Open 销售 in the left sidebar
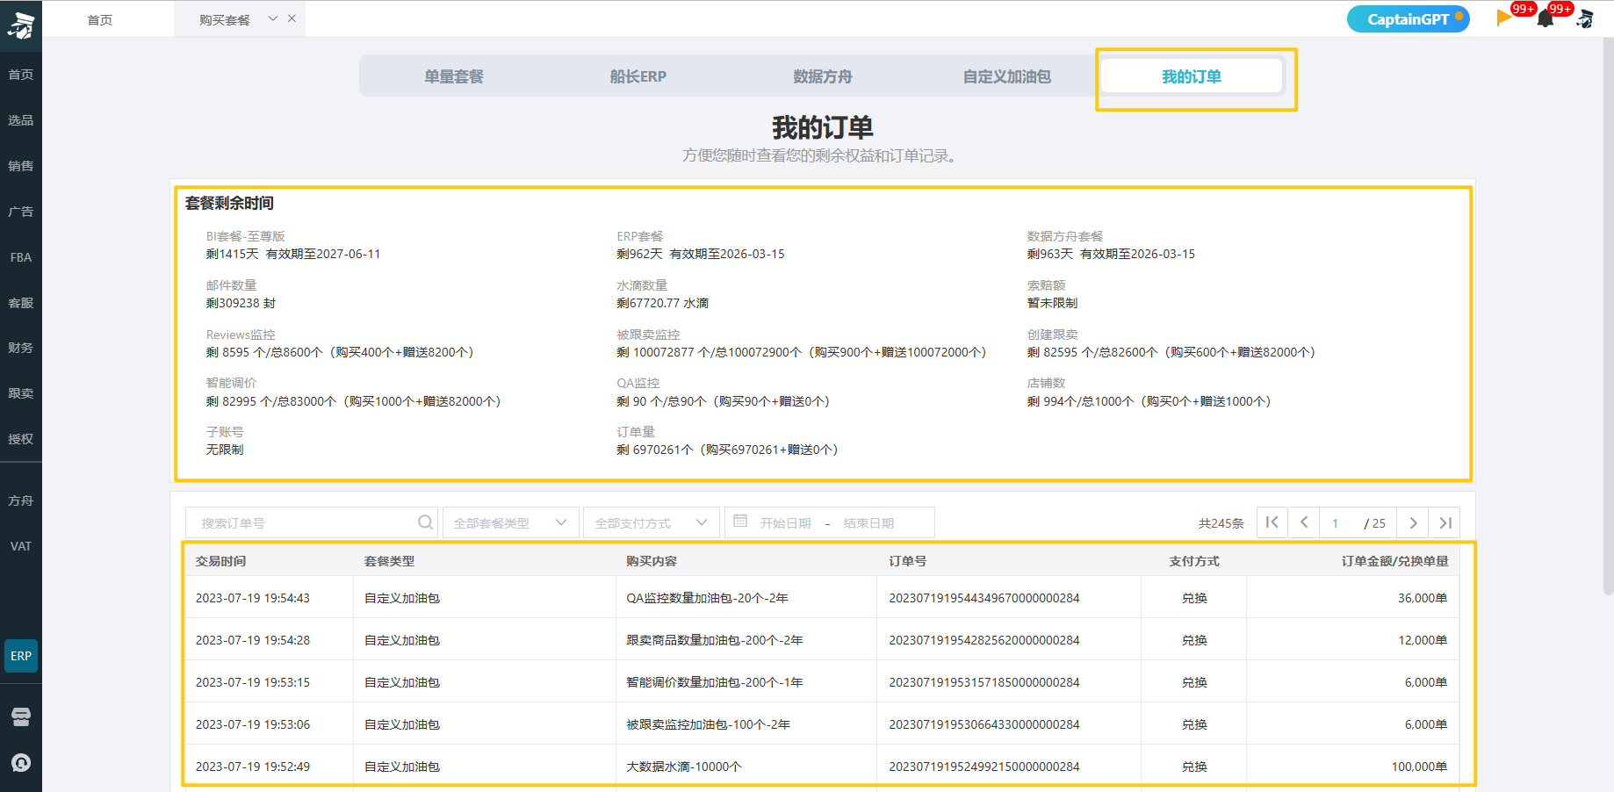The width and height of the screenshot is (1614, 792). point(21,166)
